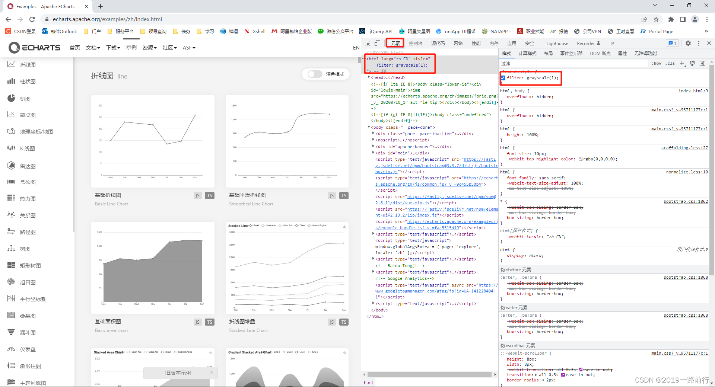715x387 pixels.
Task: Open the funnel 漏斗图 category icon
Action: pyautogui.click(x=11, y=332)
